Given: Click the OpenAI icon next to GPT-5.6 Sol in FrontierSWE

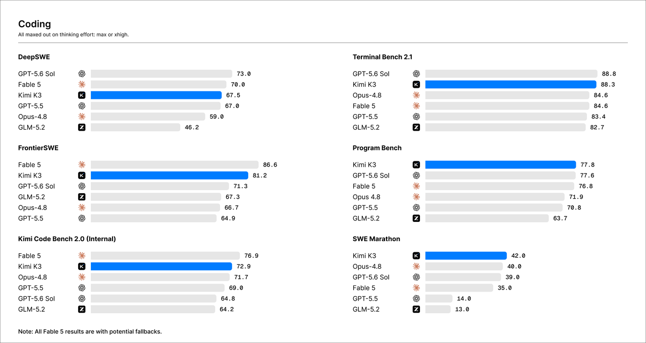Looking at the screenshot, I should click(x=82, y=186).
